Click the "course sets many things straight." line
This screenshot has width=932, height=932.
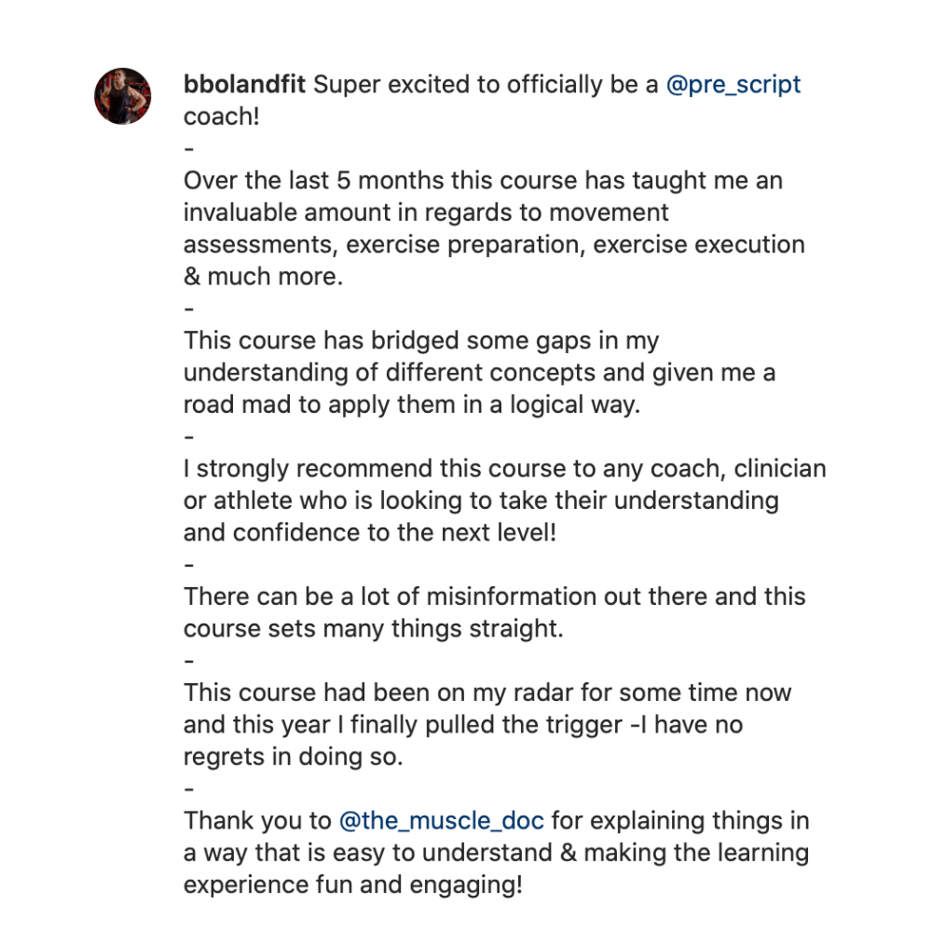[374, 629]
